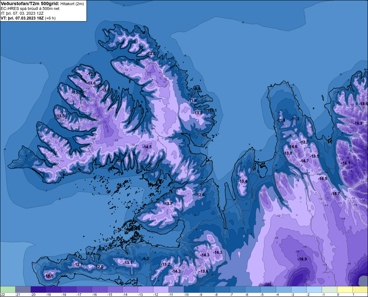
Task: Click the -15.5 temperature value
Action: pos(49,276)
